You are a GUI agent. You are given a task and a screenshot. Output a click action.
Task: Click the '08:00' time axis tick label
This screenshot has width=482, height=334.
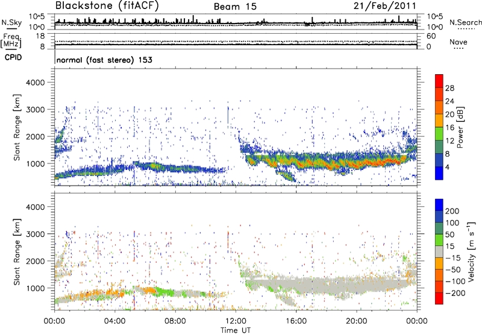tap(175, 321)
